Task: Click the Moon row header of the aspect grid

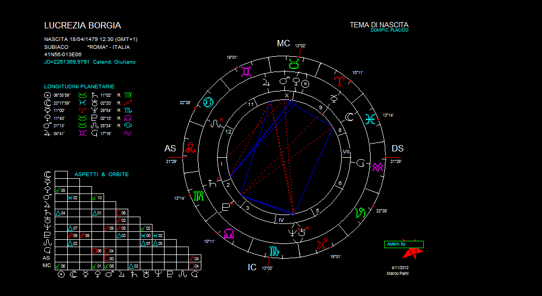Action: 47,174
